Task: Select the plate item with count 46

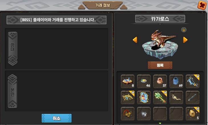Action: (x=144, y=81)
